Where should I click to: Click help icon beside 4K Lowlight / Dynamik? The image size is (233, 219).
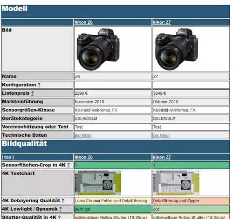[61, 209]
